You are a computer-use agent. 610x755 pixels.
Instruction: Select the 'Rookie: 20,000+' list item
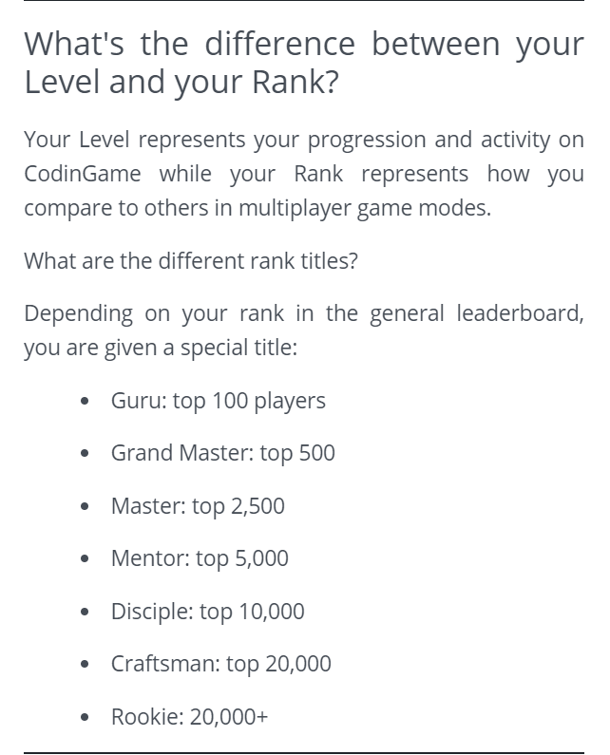pyautogui.click(x=189, y=717)
